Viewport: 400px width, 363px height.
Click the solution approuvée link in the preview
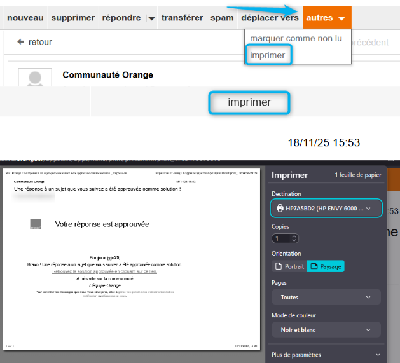(104, 271)
